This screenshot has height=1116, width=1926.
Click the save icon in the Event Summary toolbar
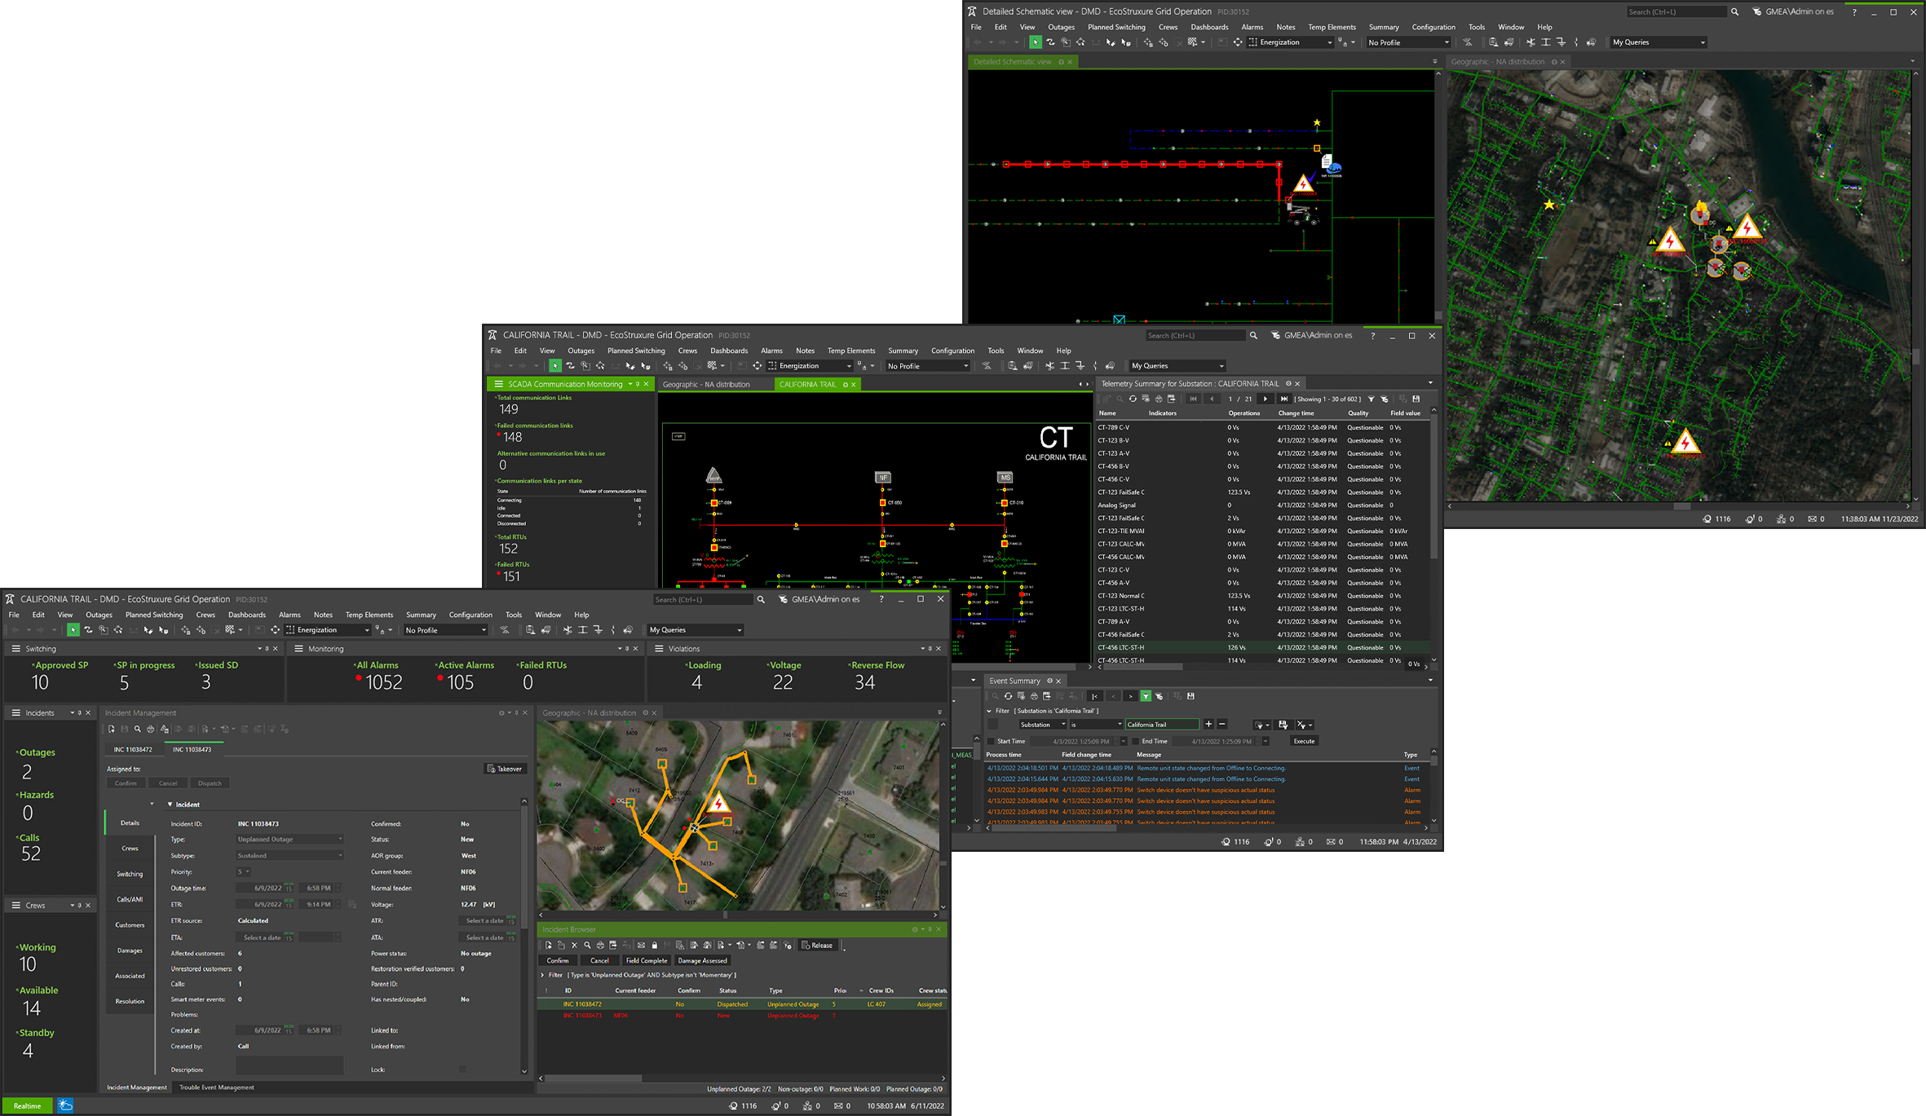tap(1190, 696)
